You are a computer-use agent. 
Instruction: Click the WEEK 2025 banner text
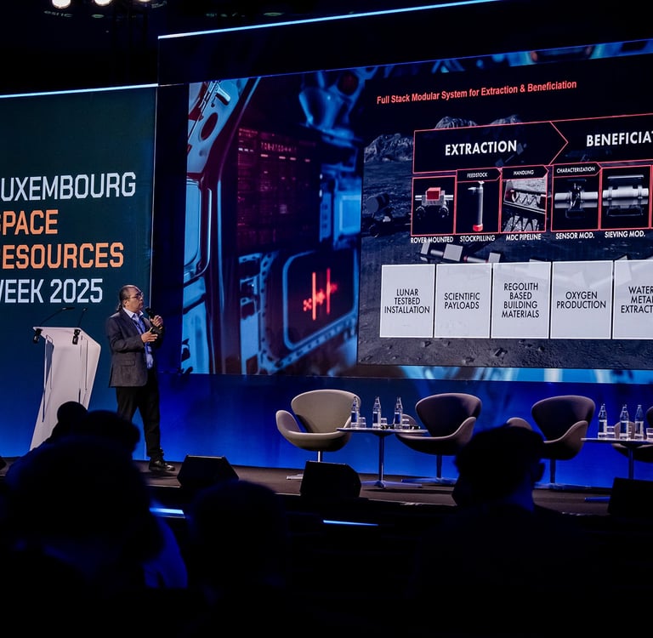coord(51,290)
